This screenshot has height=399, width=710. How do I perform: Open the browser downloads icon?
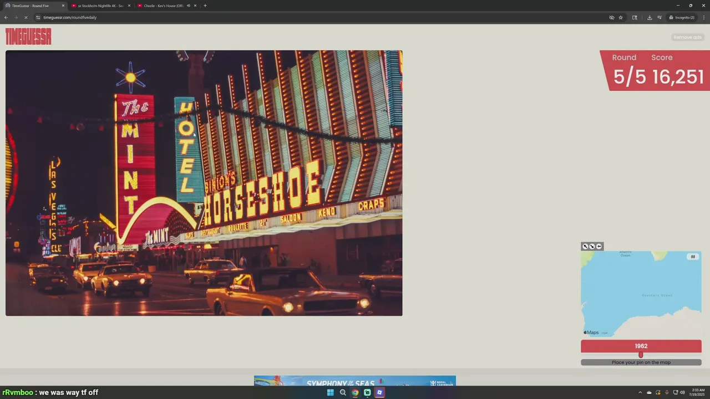pos(650,18)
